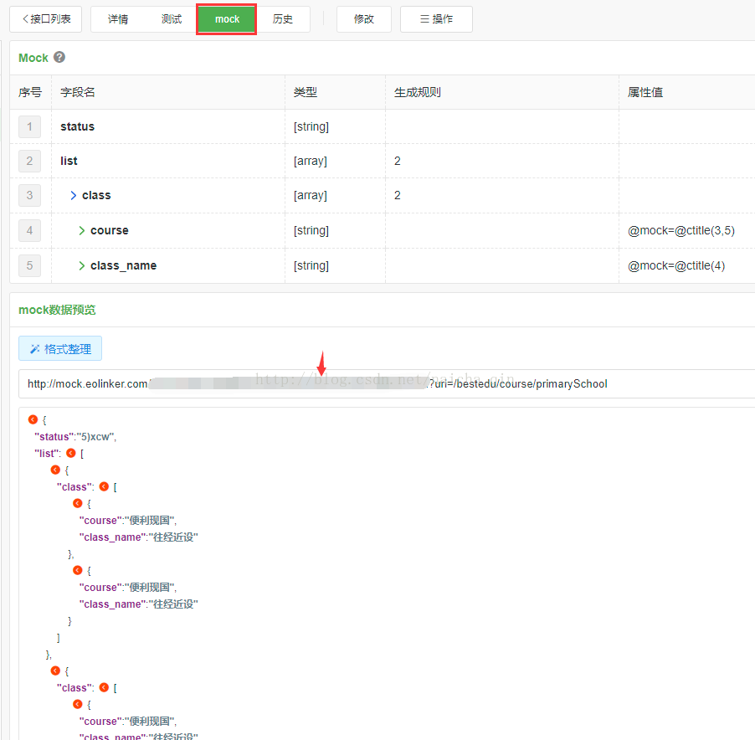
Task: Open the Mock help question-mark icon
Action: coord(59,57)
